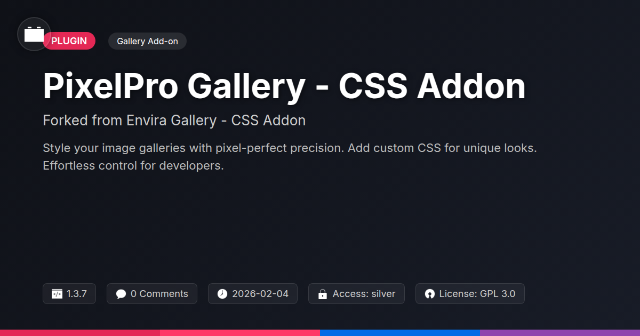This screenshot has width=640, height=336.
Task: Click the pink color bar segment
Action: pos(240,332)
